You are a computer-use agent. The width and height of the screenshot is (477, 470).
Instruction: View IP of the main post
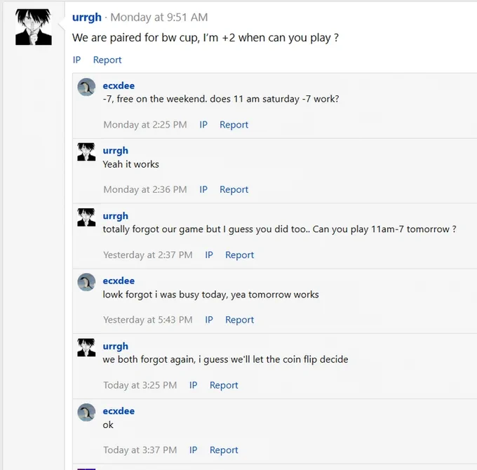(76, 60)
